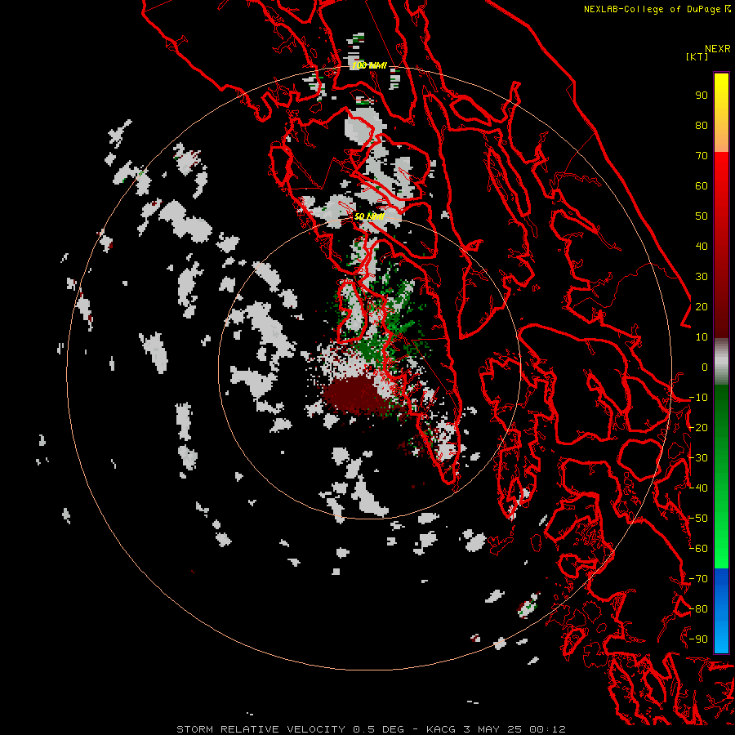Click the positive 80 scale value

(x=702, y=125)
